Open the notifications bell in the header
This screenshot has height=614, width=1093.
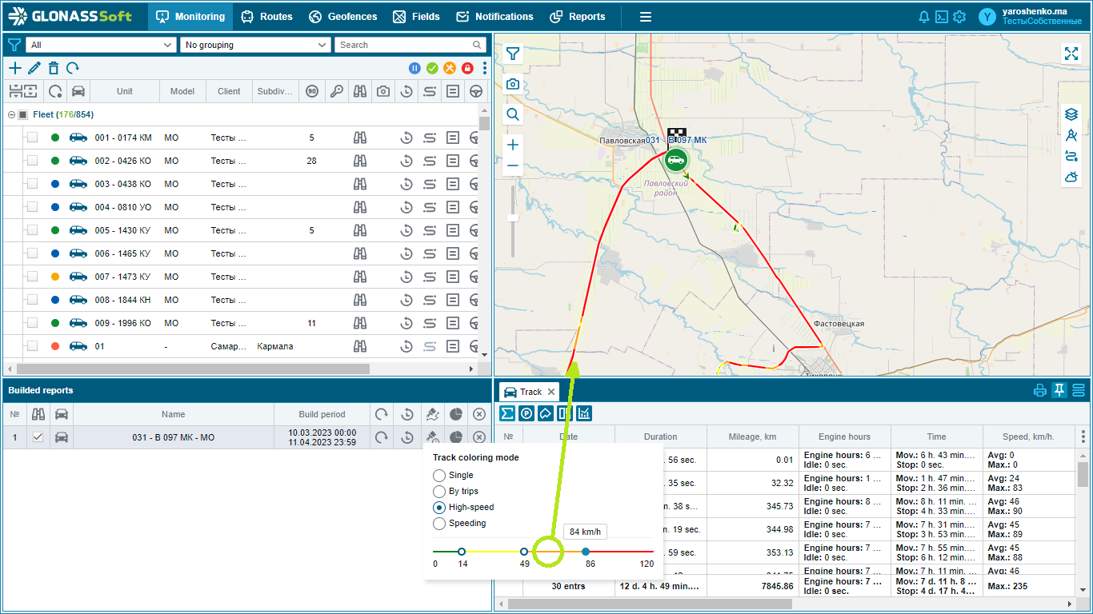(924, 17)
